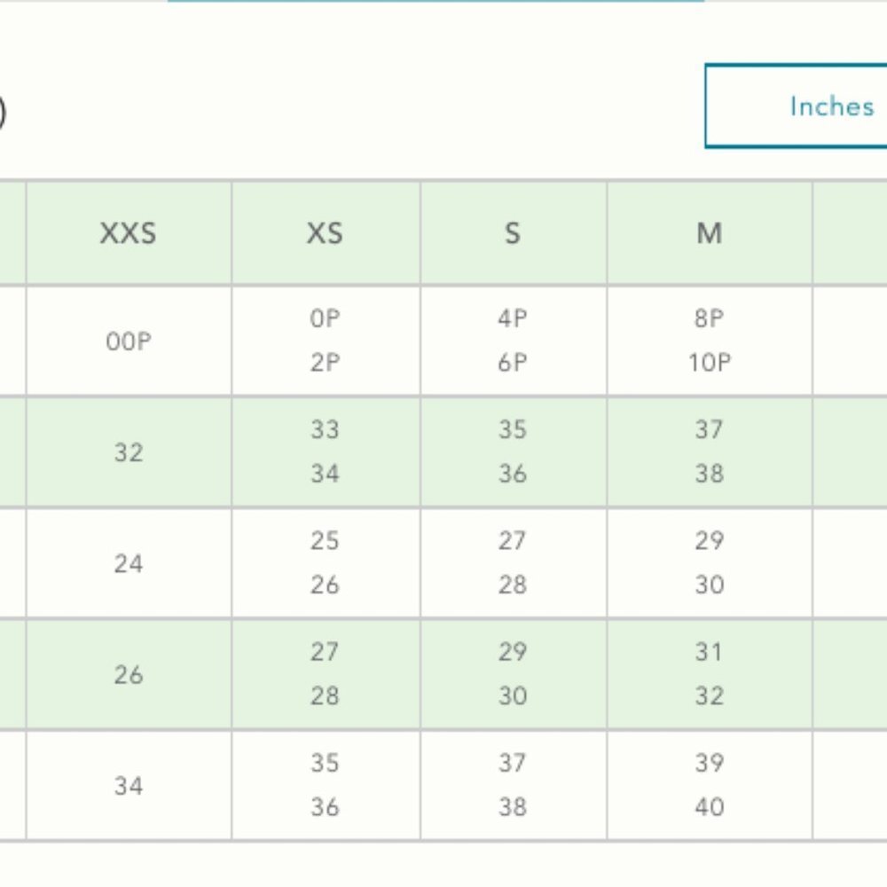Select the XXS cell showing 24
This screenshot has width=887, height=887.
click(129, 563)
